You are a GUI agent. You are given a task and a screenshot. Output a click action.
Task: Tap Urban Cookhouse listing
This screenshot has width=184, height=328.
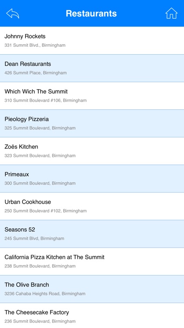pyautogui.click(x=92, y=206)
